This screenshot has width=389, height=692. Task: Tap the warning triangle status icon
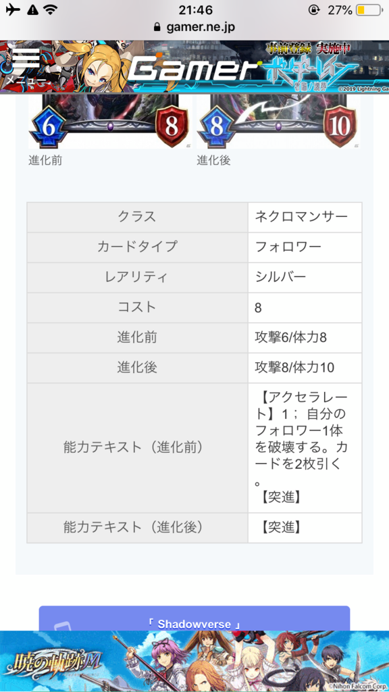pyautogui.click(x=33, y=9)
